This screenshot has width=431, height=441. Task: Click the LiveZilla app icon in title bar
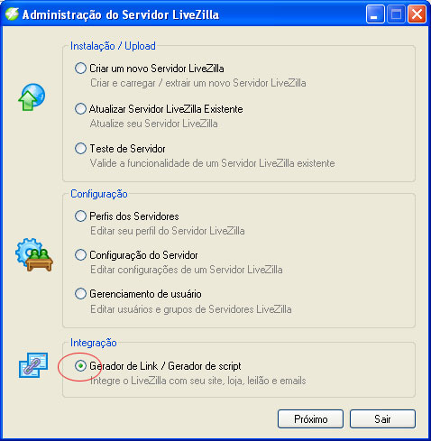[x=12, y=14]
